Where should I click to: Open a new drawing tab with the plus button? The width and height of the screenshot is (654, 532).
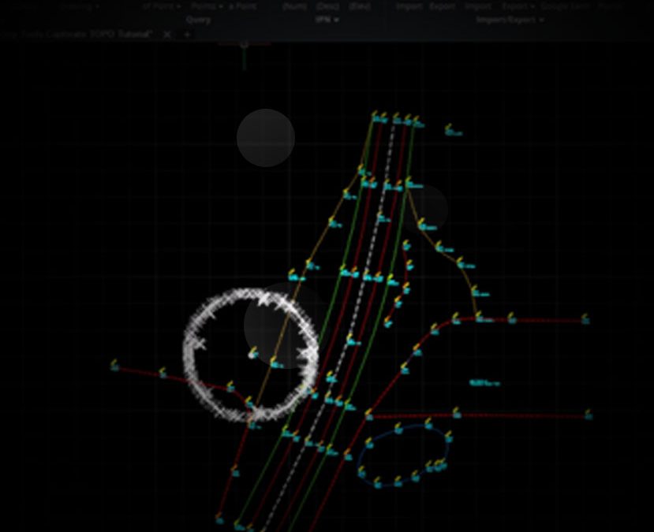[187, 35]
